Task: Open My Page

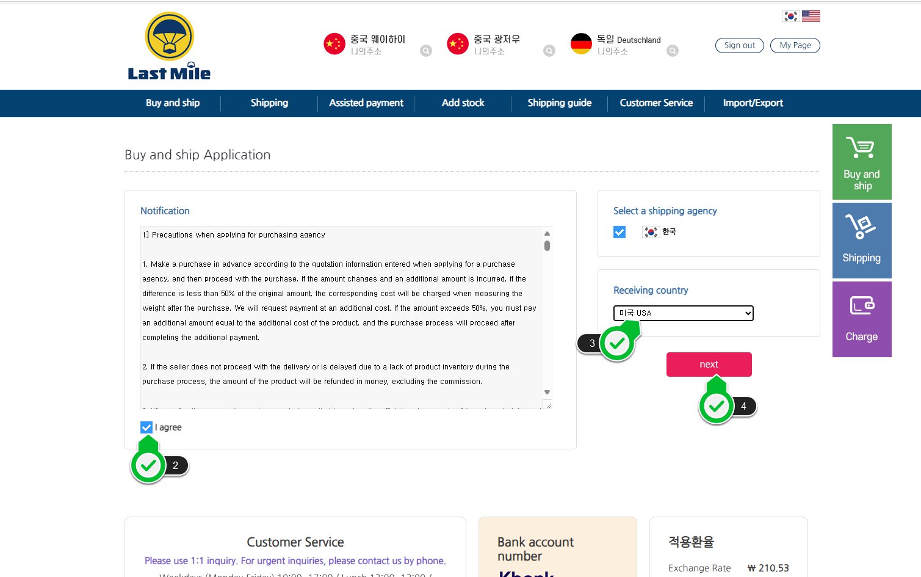Action: pos(795,45)
